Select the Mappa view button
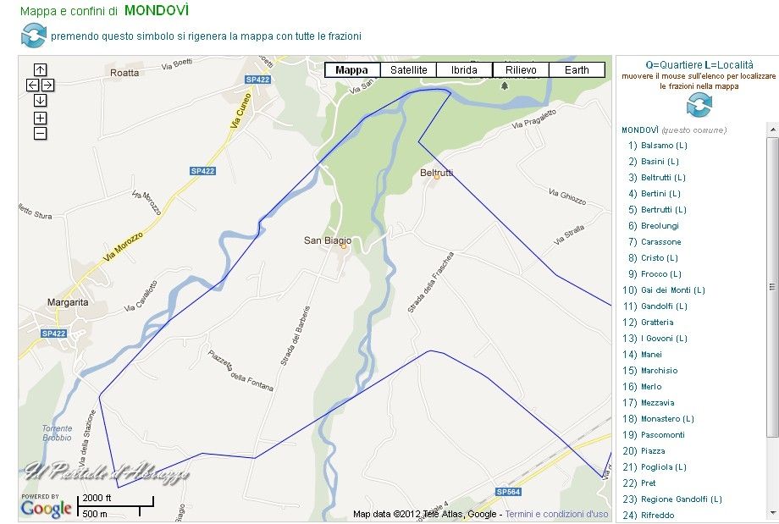The width and height of the screenshot is (779, 524). point(352,70)
